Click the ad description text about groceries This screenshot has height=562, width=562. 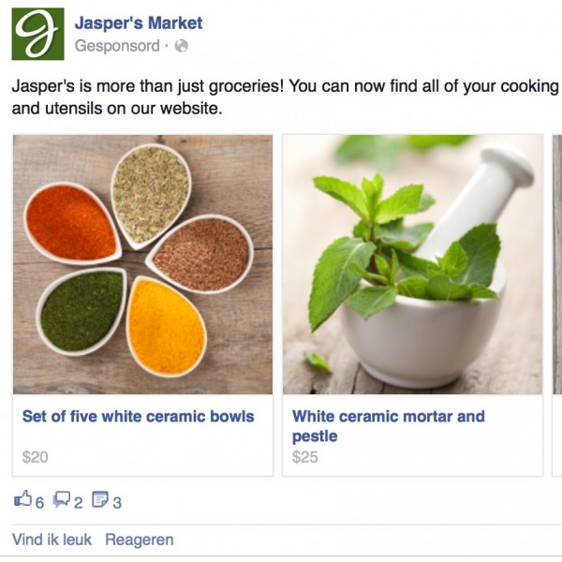click(x=286, y=97)
